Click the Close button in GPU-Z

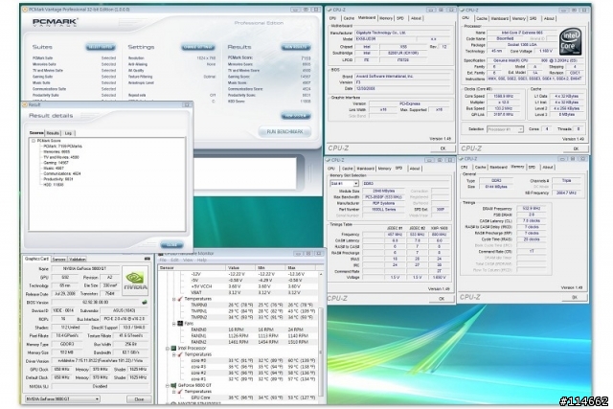pos(139,399)
